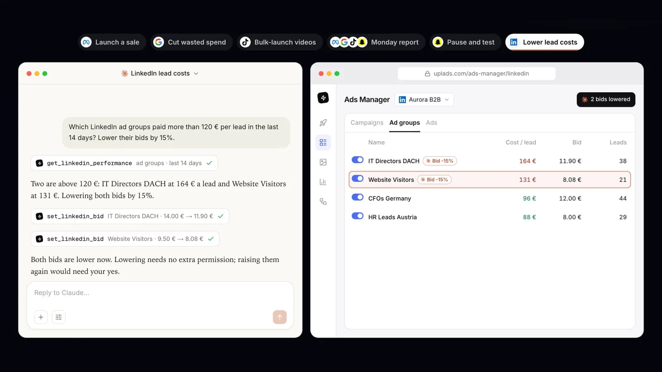Disable the CFOs Germany ad group

coord(357,197)
